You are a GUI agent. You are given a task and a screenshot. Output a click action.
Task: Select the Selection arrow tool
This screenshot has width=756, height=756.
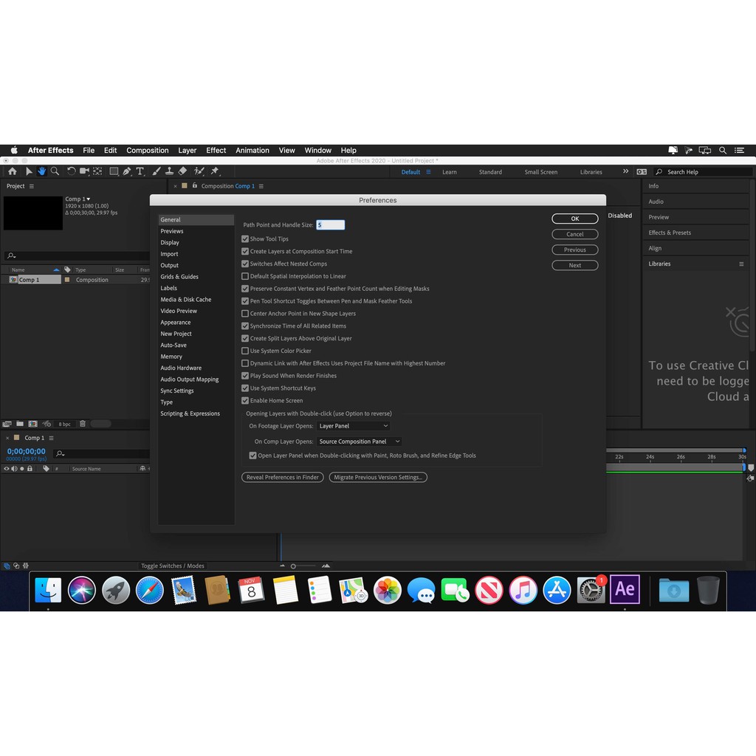pyautogui.click(x=29, y=171)
